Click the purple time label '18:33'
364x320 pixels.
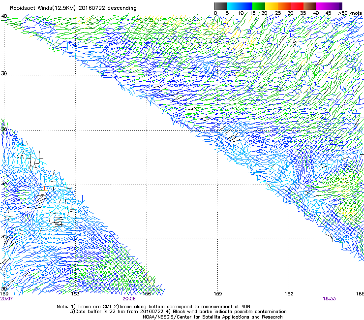tap(329, 299)
